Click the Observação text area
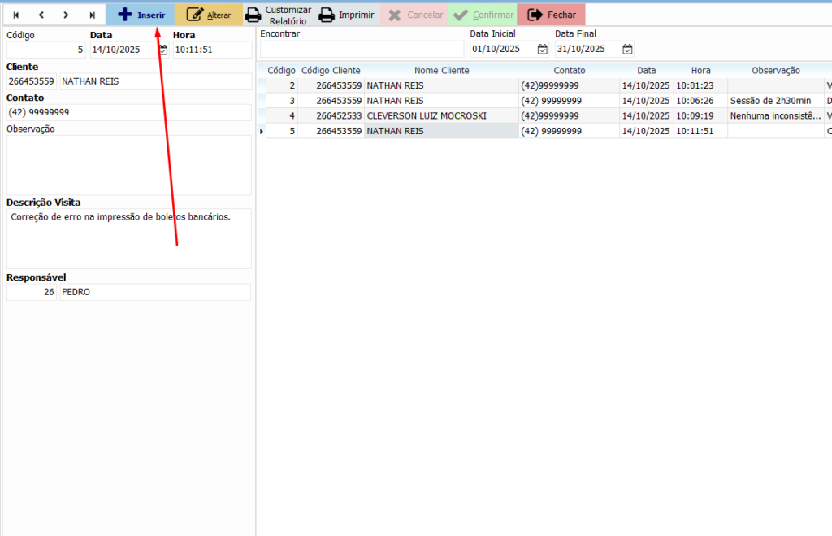Screen dimensions: 832x536 128,165
